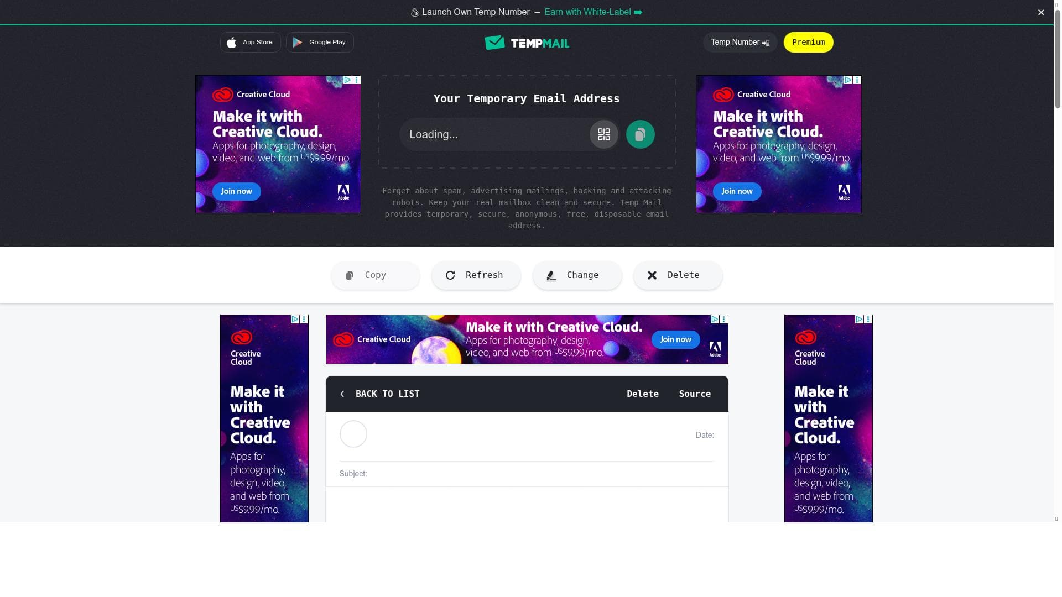Select Source in the message header

pyautogui.click(x=695, y=394)
